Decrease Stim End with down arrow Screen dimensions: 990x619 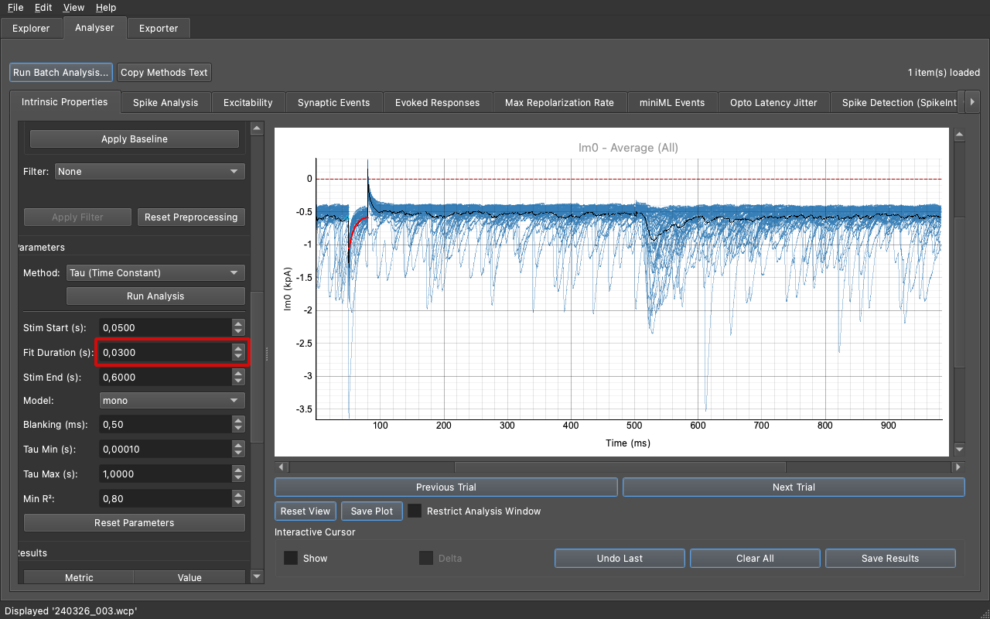[238, 382]
